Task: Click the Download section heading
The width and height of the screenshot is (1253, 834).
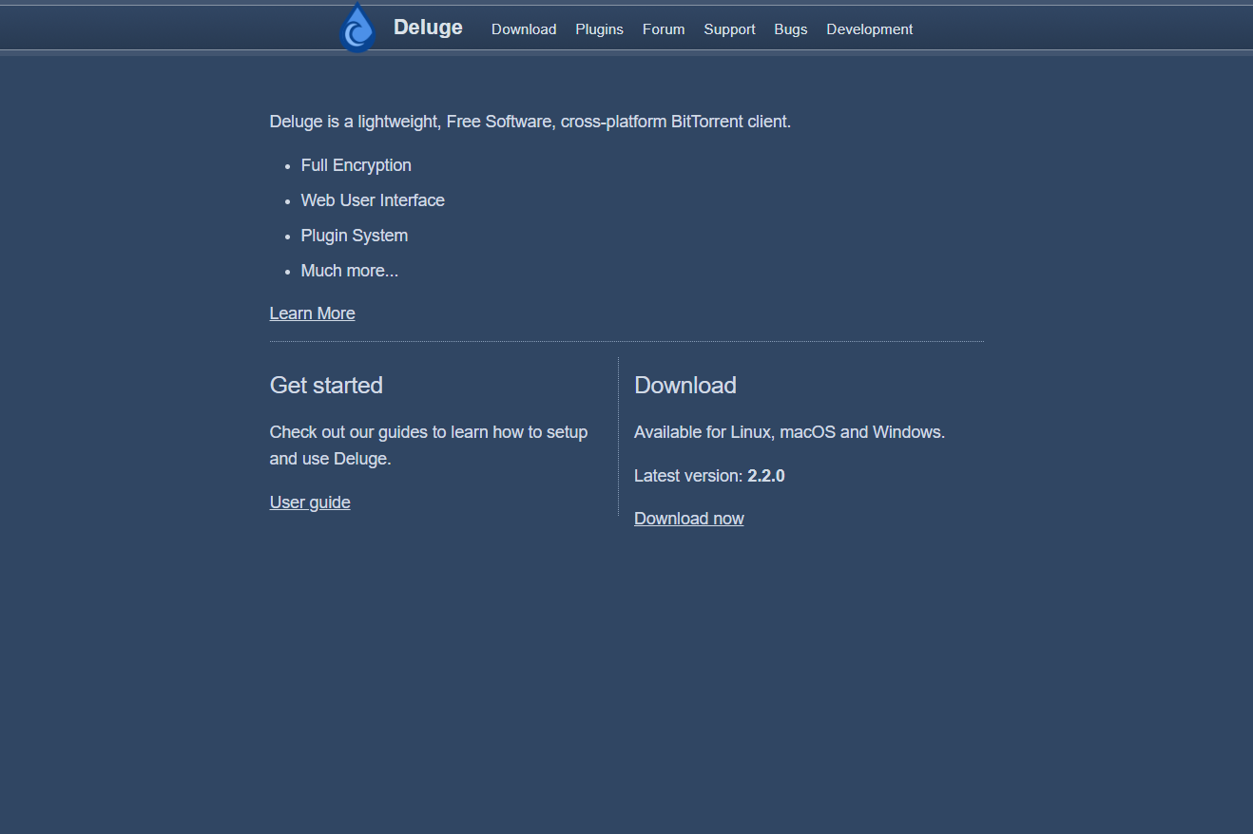Action: point(685,385)
